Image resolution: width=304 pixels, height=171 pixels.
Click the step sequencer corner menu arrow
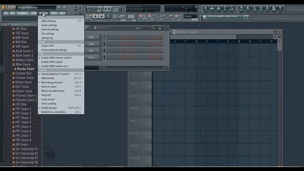[90, 28]
